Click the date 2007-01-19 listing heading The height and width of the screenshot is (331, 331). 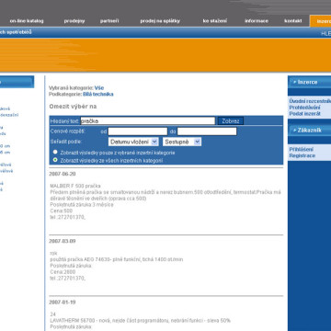[63, 302]
